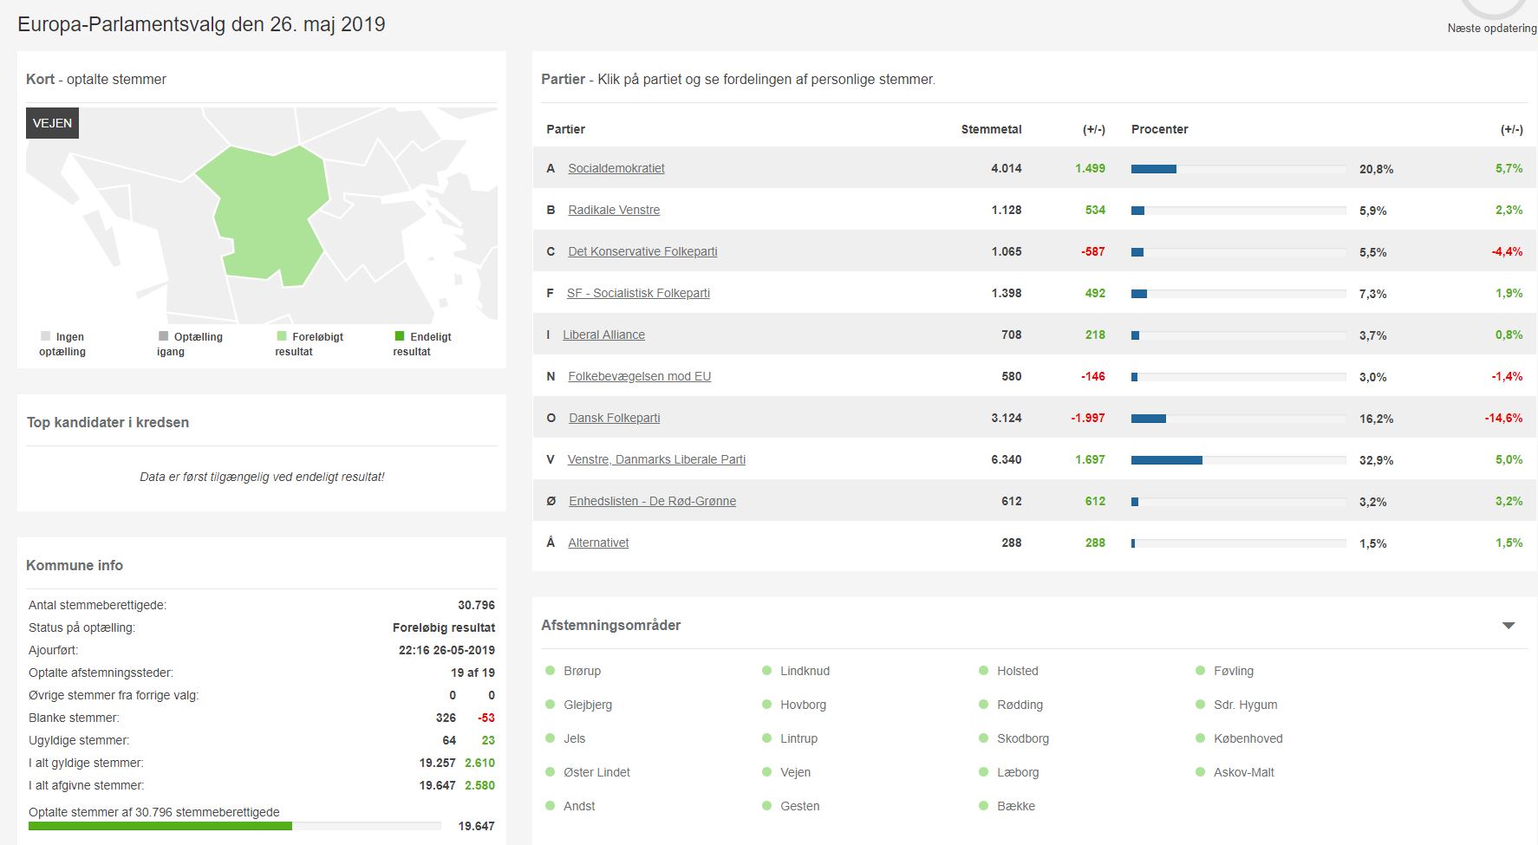
Task: Open the Liberal Alliance link
Action: 603,335
